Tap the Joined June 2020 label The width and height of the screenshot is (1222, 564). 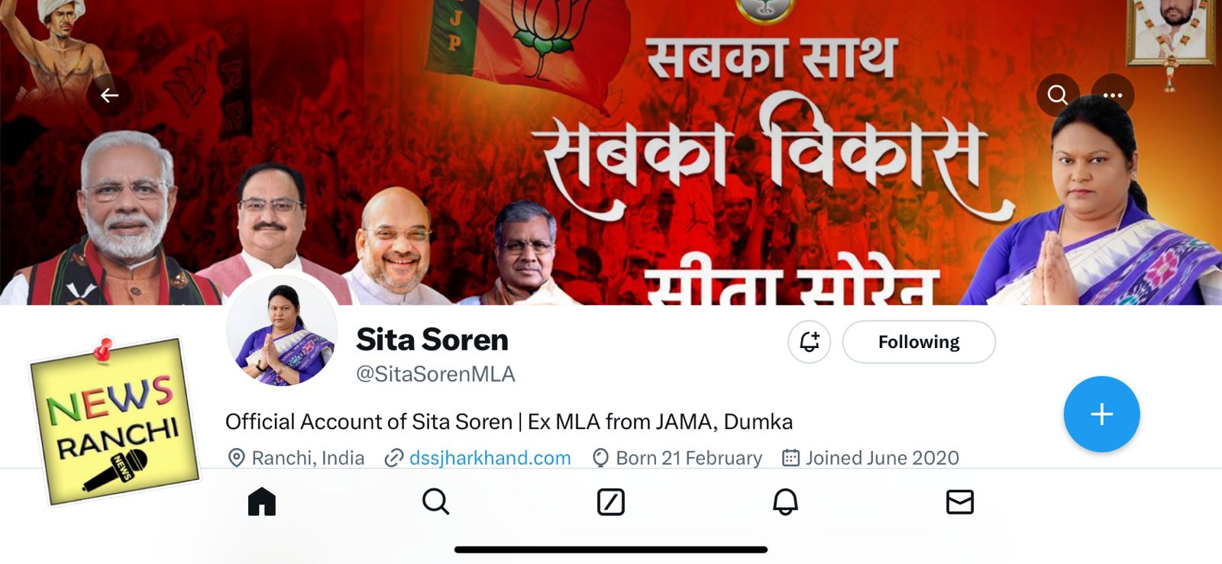(x=882, y=458)
